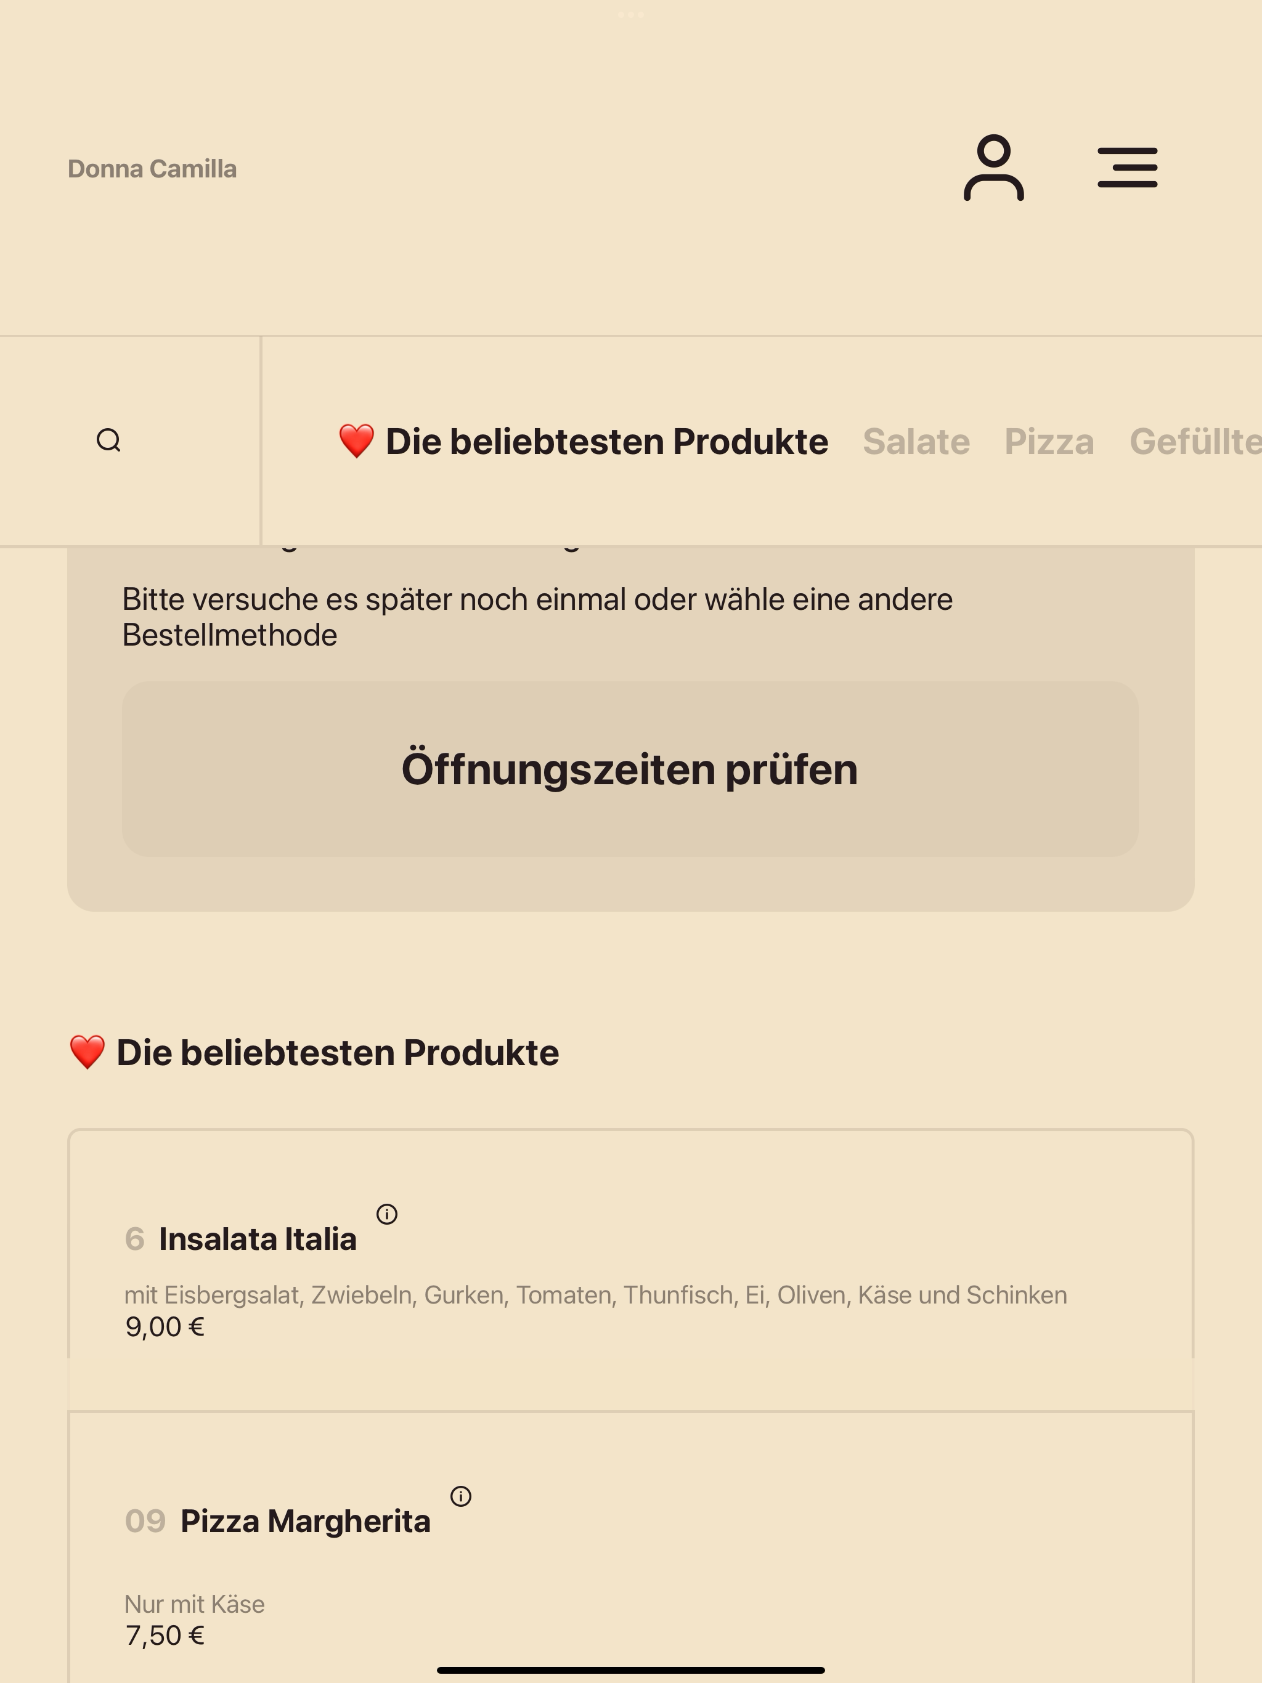Tap the home indicator bar at bottom
The width and height of the screenshot is (1262, 1683).
631,1670
